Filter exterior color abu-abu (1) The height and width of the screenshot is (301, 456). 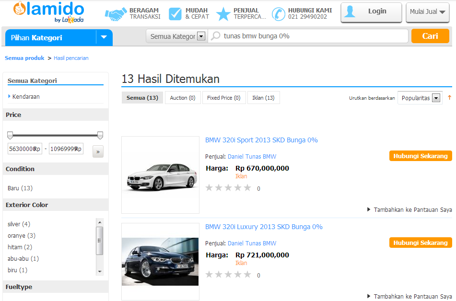point(23,258)
